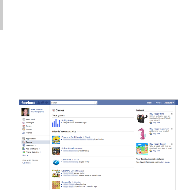The height and width of the screenshot is (190, 178).
Task: Dismiss the Happy Aquarium featured item
Action: (172, 129)
